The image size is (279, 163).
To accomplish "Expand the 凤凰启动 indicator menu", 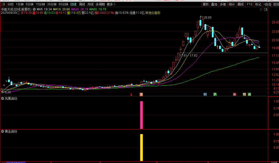I will pyautogui.click(x=3, y=98).
